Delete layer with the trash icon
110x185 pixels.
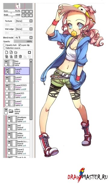point(20,57)
